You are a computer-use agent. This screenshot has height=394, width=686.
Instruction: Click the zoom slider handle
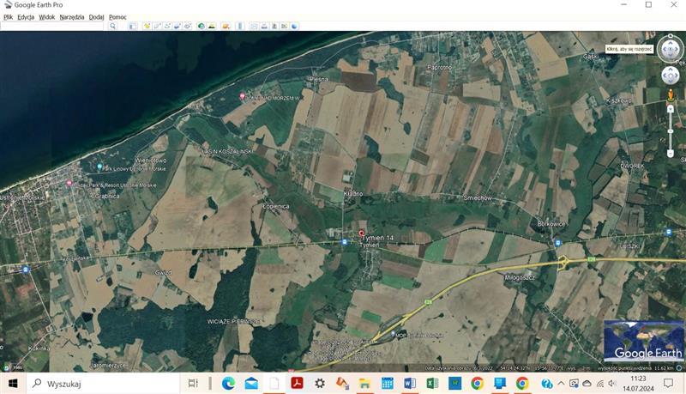pos(670,131)
